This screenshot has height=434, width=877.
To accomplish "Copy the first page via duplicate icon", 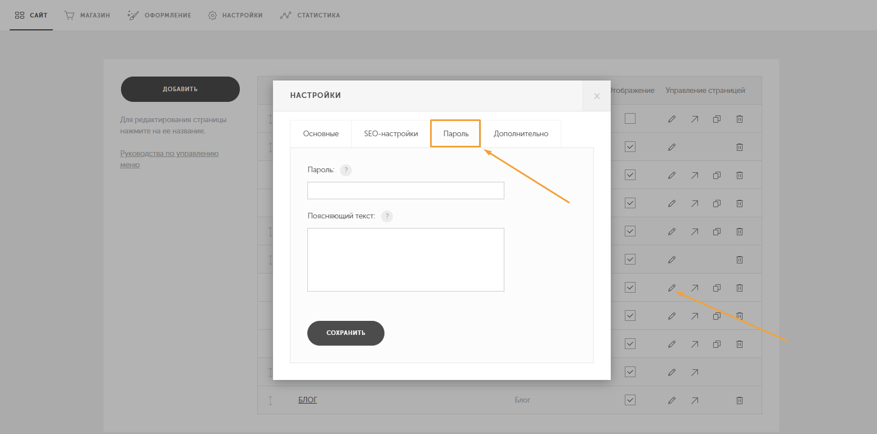I will (717, 119).
